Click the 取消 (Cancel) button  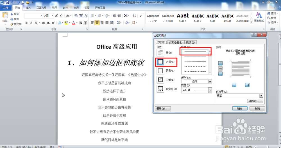pos(257,109)
